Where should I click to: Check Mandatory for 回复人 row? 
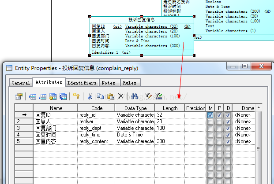click(x=210, y=122)
